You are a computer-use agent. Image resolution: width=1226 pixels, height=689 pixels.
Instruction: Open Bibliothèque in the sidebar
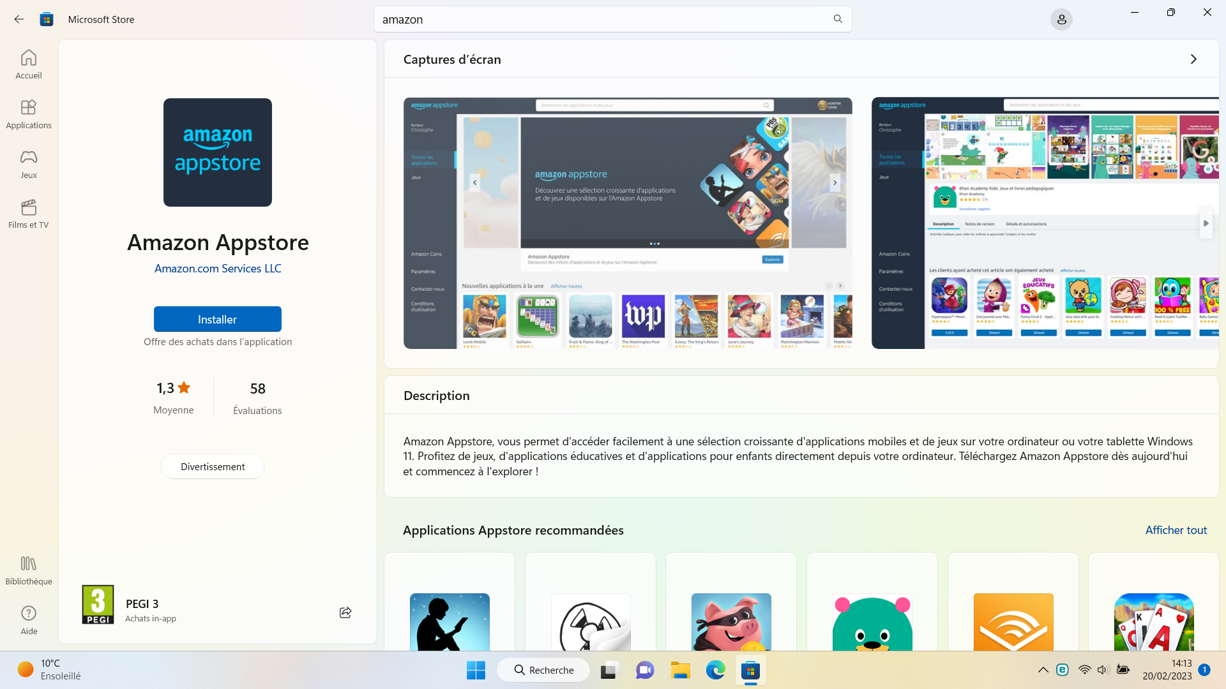pos(29,570)
